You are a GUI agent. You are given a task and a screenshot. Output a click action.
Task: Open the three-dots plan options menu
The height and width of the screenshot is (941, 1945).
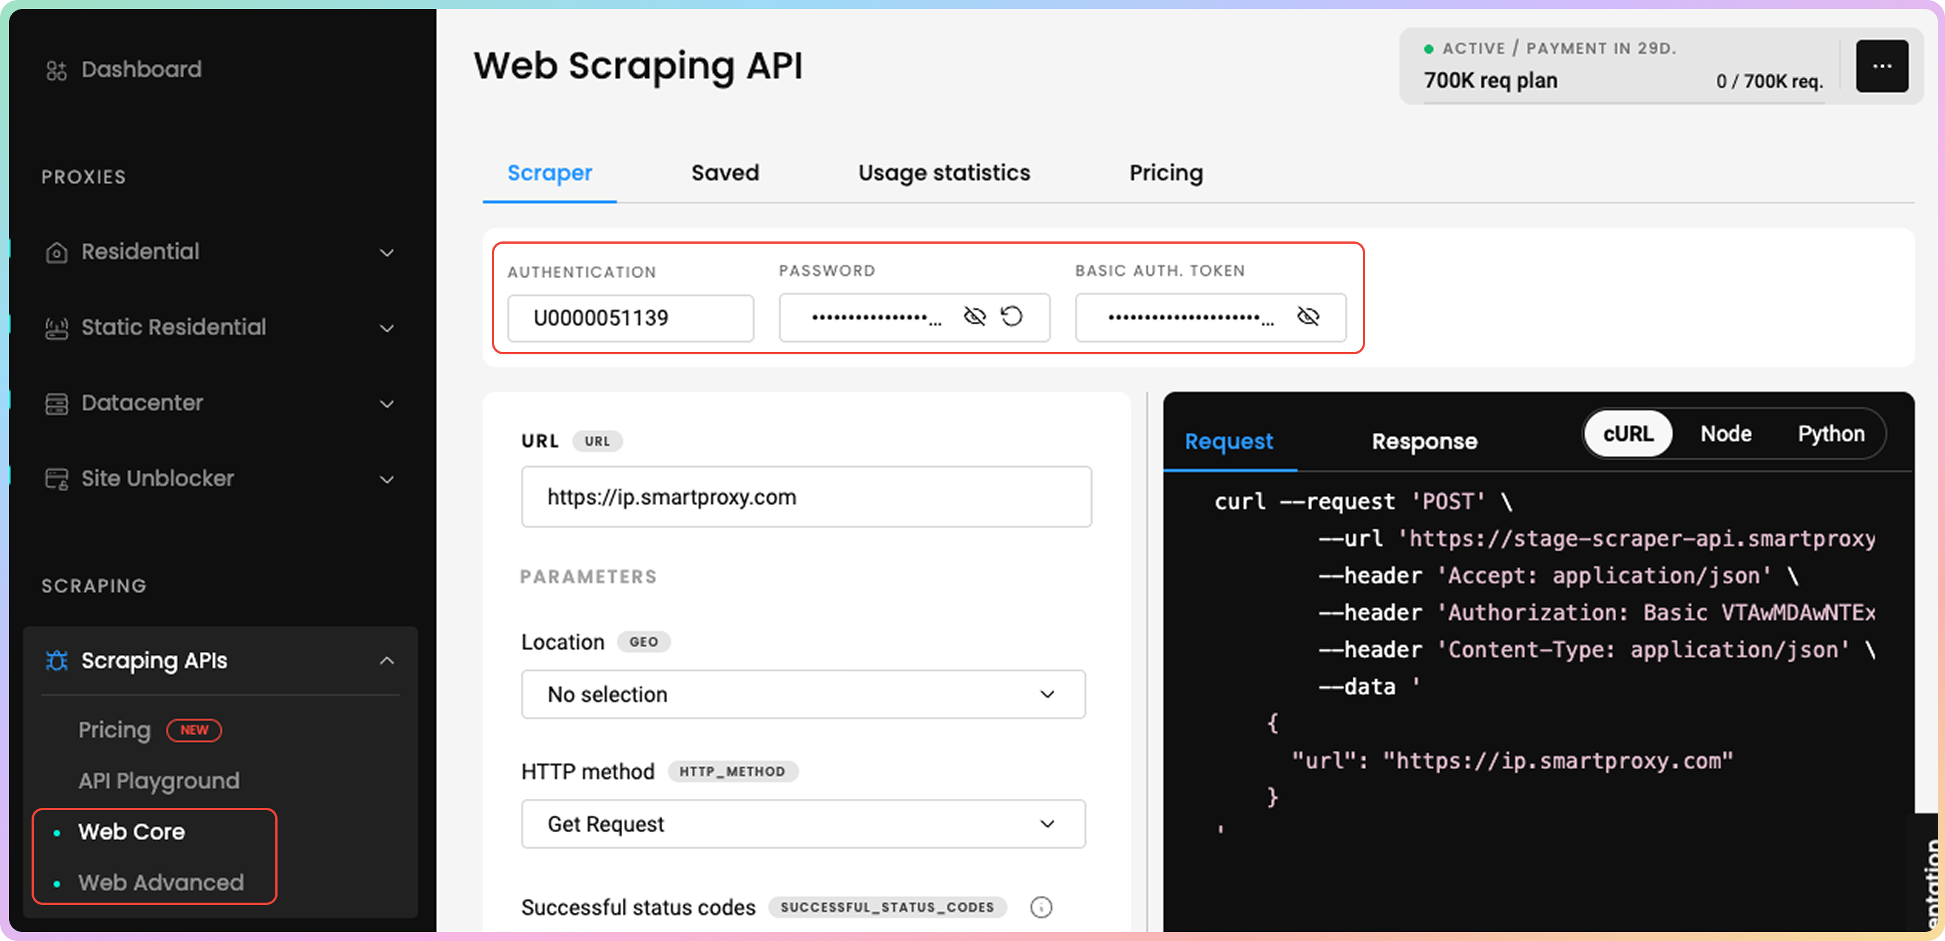click(1882, 67)
